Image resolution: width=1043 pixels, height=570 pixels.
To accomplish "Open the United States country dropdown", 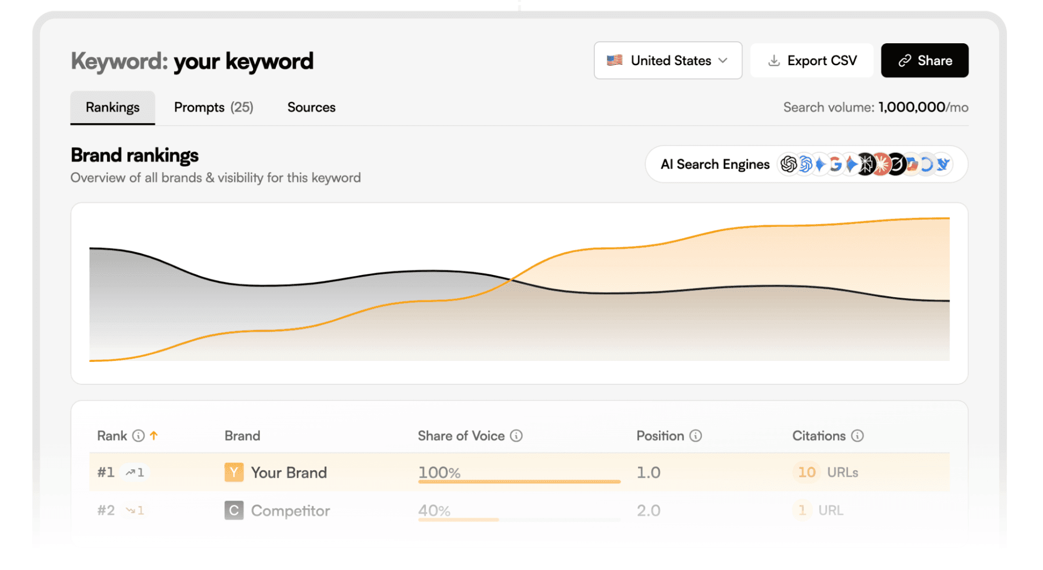I will (667, 60).
